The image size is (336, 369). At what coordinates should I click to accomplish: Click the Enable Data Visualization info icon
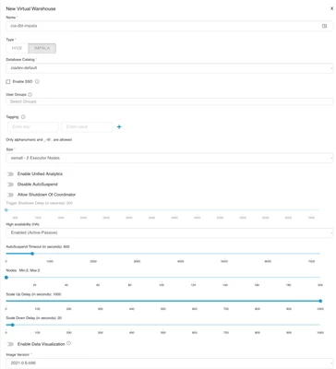[x=69, y=343]
